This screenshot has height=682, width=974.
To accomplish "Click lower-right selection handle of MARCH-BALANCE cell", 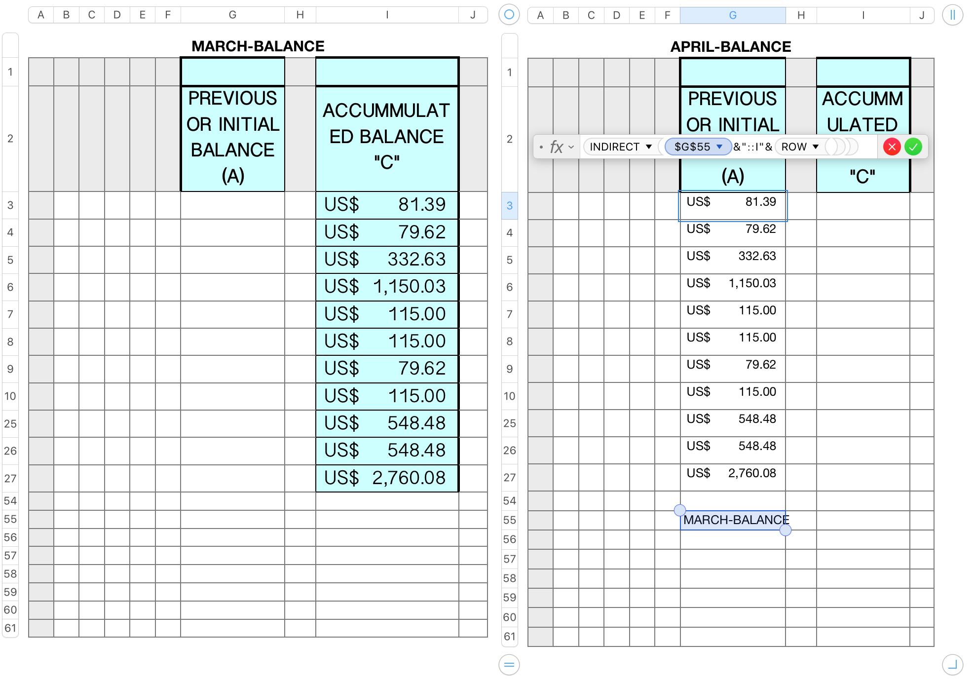I will (x=786, y=530).
